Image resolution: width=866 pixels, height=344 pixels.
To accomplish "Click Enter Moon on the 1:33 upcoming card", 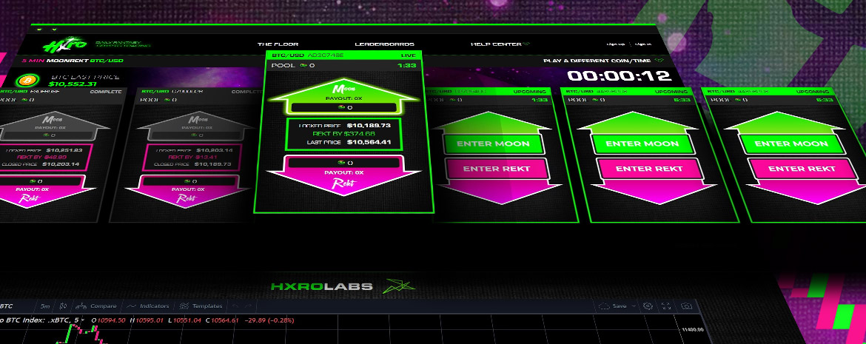I will tap(493, 144).
